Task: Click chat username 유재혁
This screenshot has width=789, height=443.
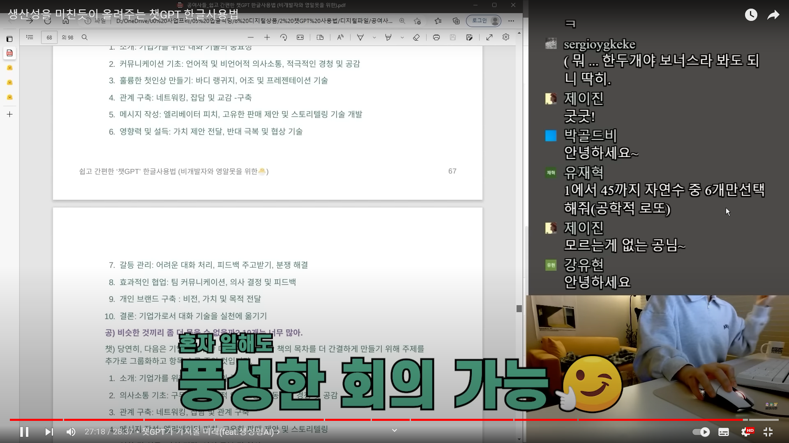Action: (x=584, y=172)
